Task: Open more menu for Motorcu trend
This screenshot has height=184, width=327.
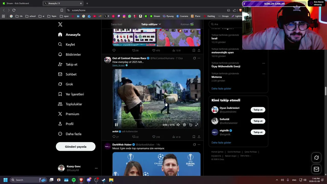Action: 264,74
